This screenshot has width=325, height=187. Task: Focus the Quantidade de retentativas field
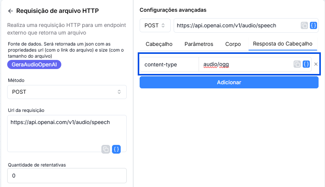tap(67, 176)
